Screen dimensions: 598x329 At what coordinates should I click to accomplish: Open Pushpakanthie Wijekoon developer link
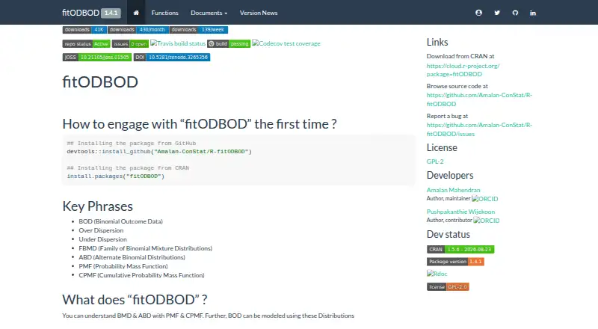click(460, 212)
